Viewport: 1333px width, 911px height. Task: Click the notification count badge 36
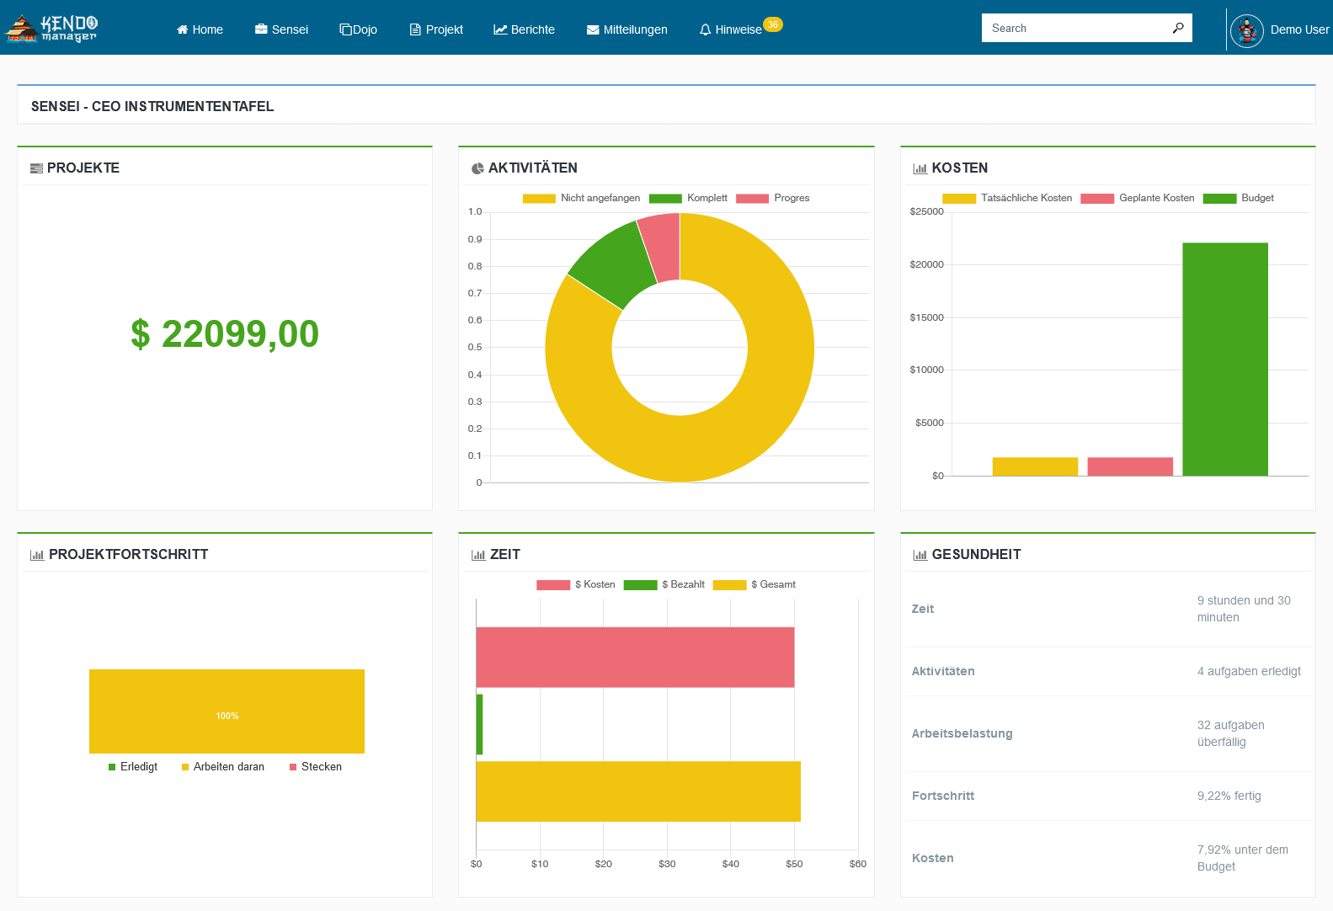tap(773, 24)
